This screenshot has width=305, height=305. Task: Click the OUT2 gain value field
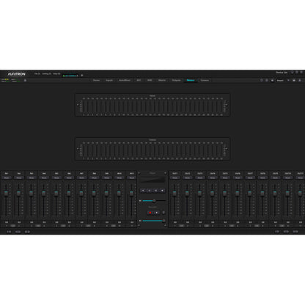click(188, 222)
